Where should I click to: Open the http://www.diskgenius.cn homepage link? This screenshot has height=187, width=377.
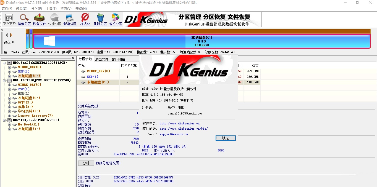[x=180, y=124]
